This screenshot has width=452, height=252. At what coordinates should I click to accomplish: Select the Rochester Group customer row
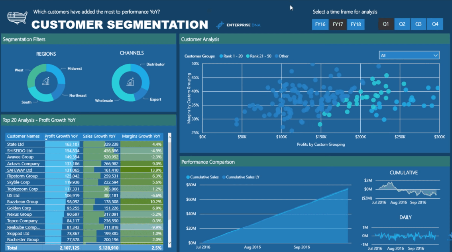point(84,240)
